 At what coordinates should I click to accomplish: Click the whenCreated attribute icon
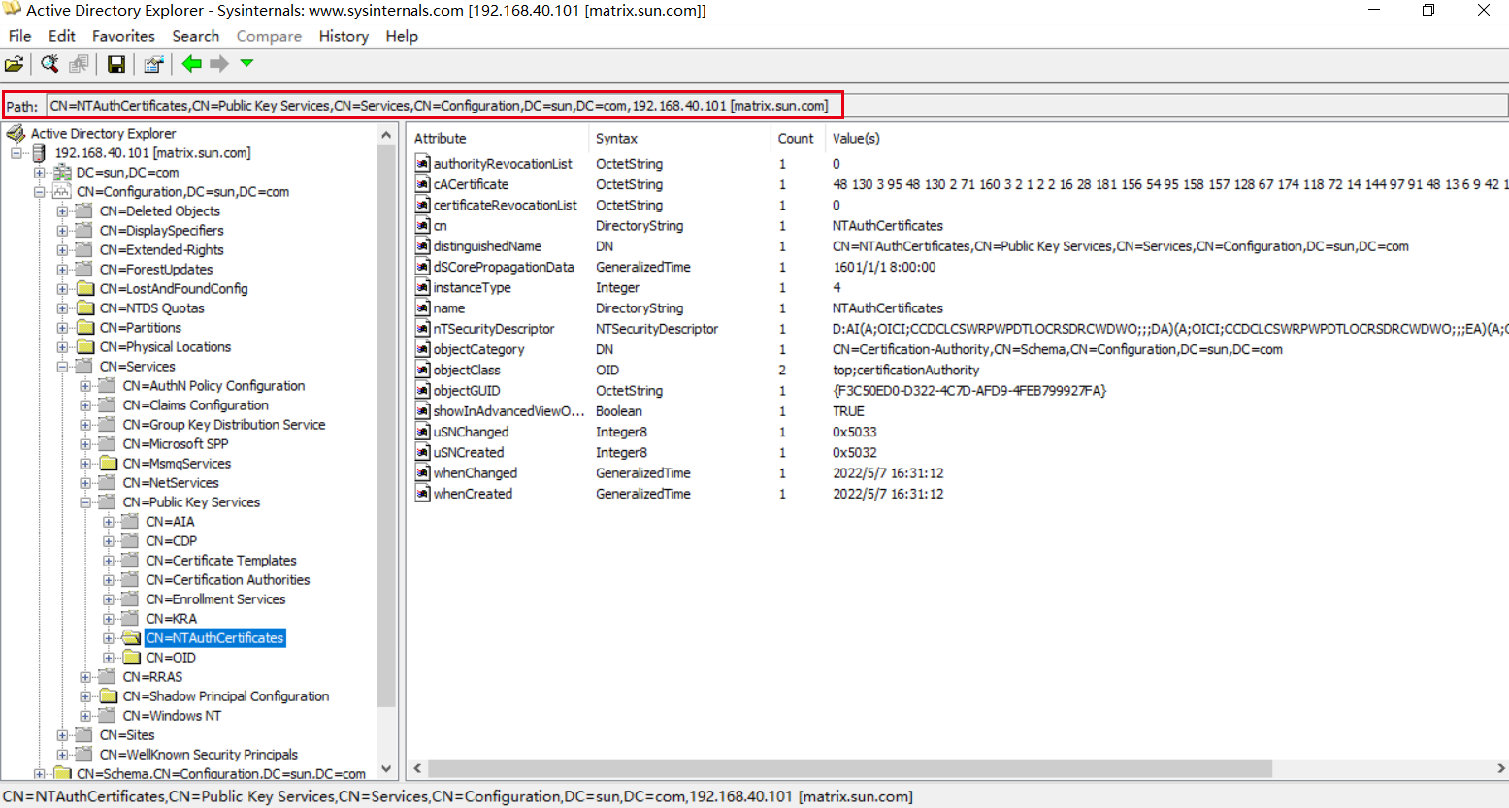(422, 494)
